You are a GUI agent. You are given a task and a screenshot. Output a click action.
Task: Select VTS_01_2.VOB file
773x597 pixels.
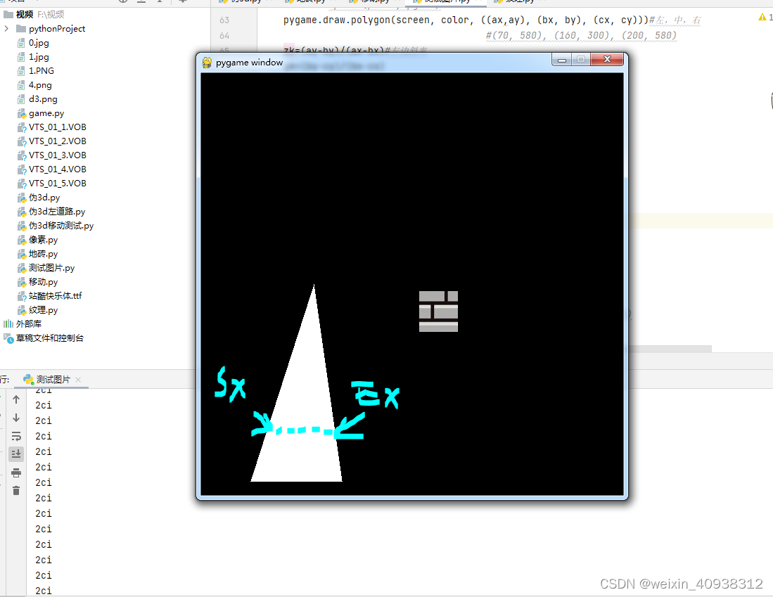point(52,141)
